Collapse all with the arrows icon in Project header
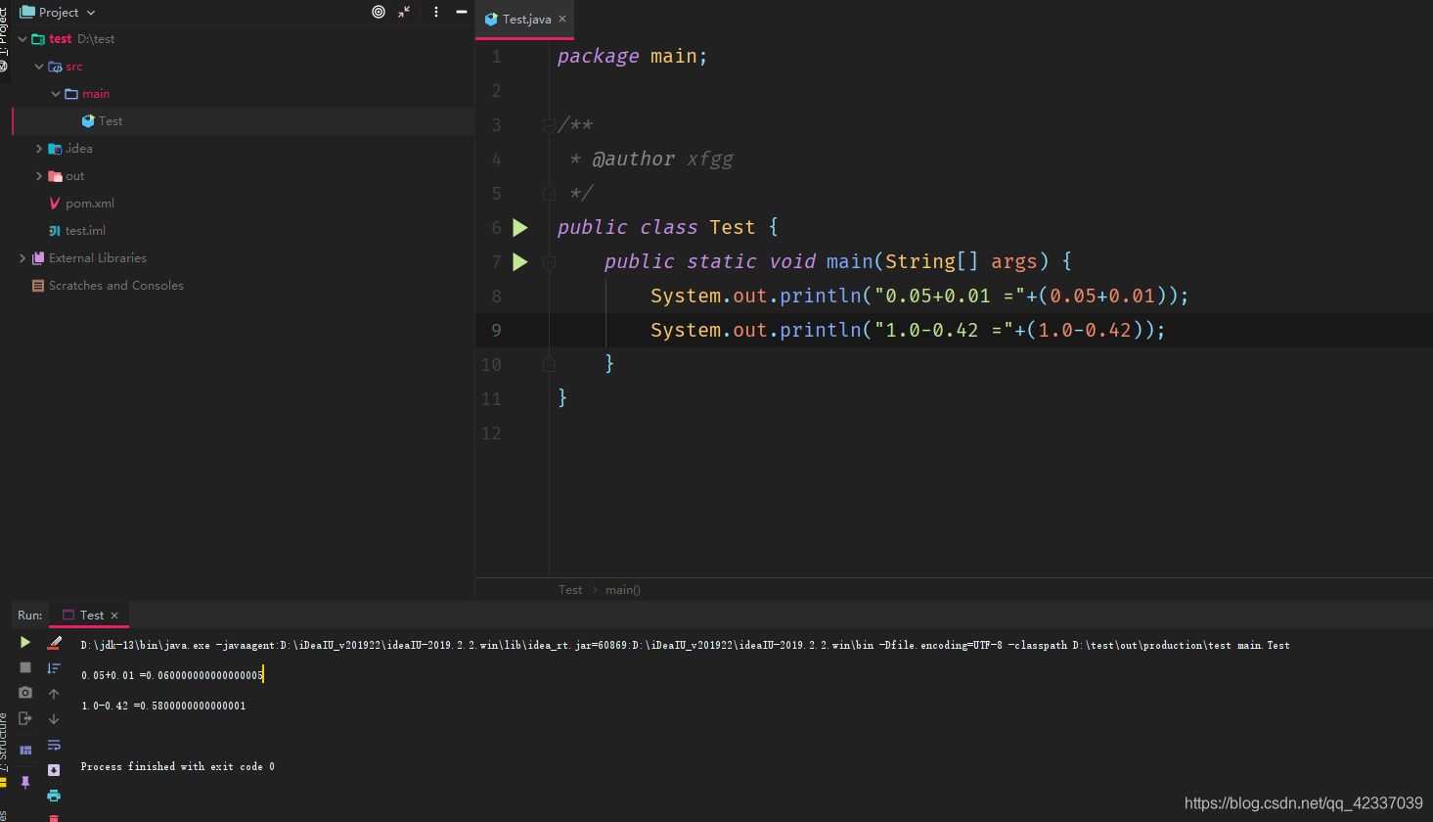1433x822 pixels. 404,12
